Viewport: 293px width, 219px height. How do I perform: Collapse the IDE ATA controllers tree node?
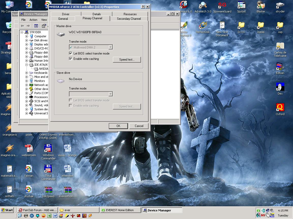(x=26, y=65)
